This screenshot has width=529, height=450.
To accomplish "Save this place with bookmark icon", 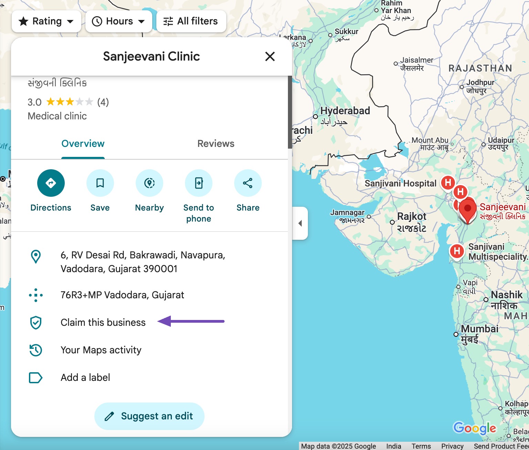I will click(100, 183).
